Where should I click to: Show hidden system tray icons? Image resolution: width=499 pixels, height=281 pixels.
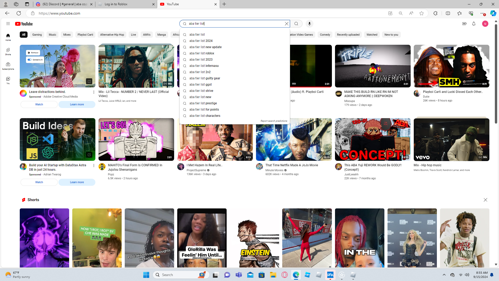coord(444,275)
